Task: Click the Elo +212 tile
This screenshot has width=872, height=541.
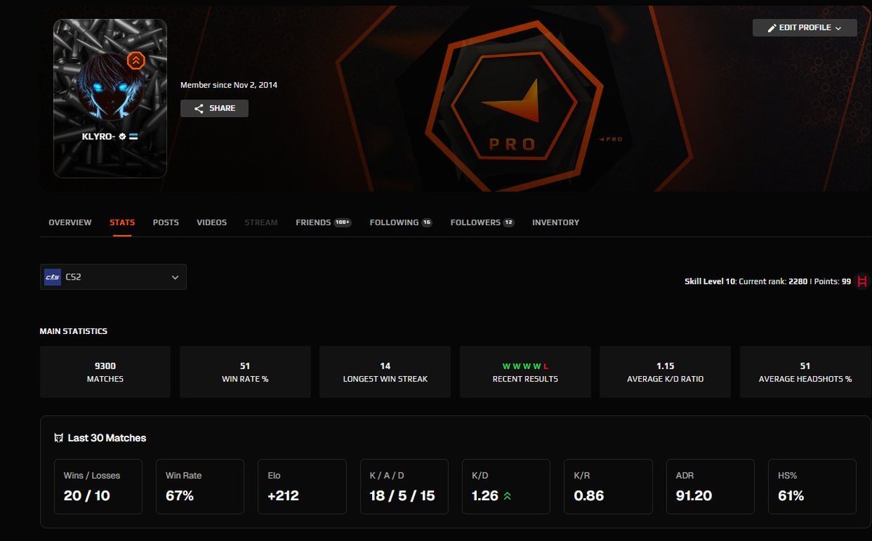Action: point(302,486)
